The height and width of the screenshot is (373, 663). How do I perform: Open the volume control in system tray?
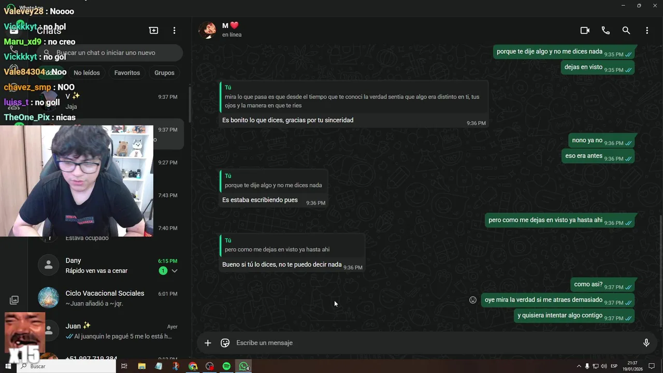coord(603,366)
